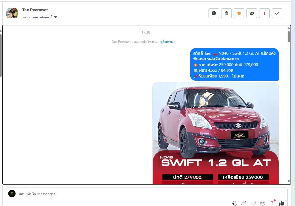This screenshot has height=206, width=295.
Task: Mark conversation as spam icon
Action: pyautogui.click(x=214, y=13)
